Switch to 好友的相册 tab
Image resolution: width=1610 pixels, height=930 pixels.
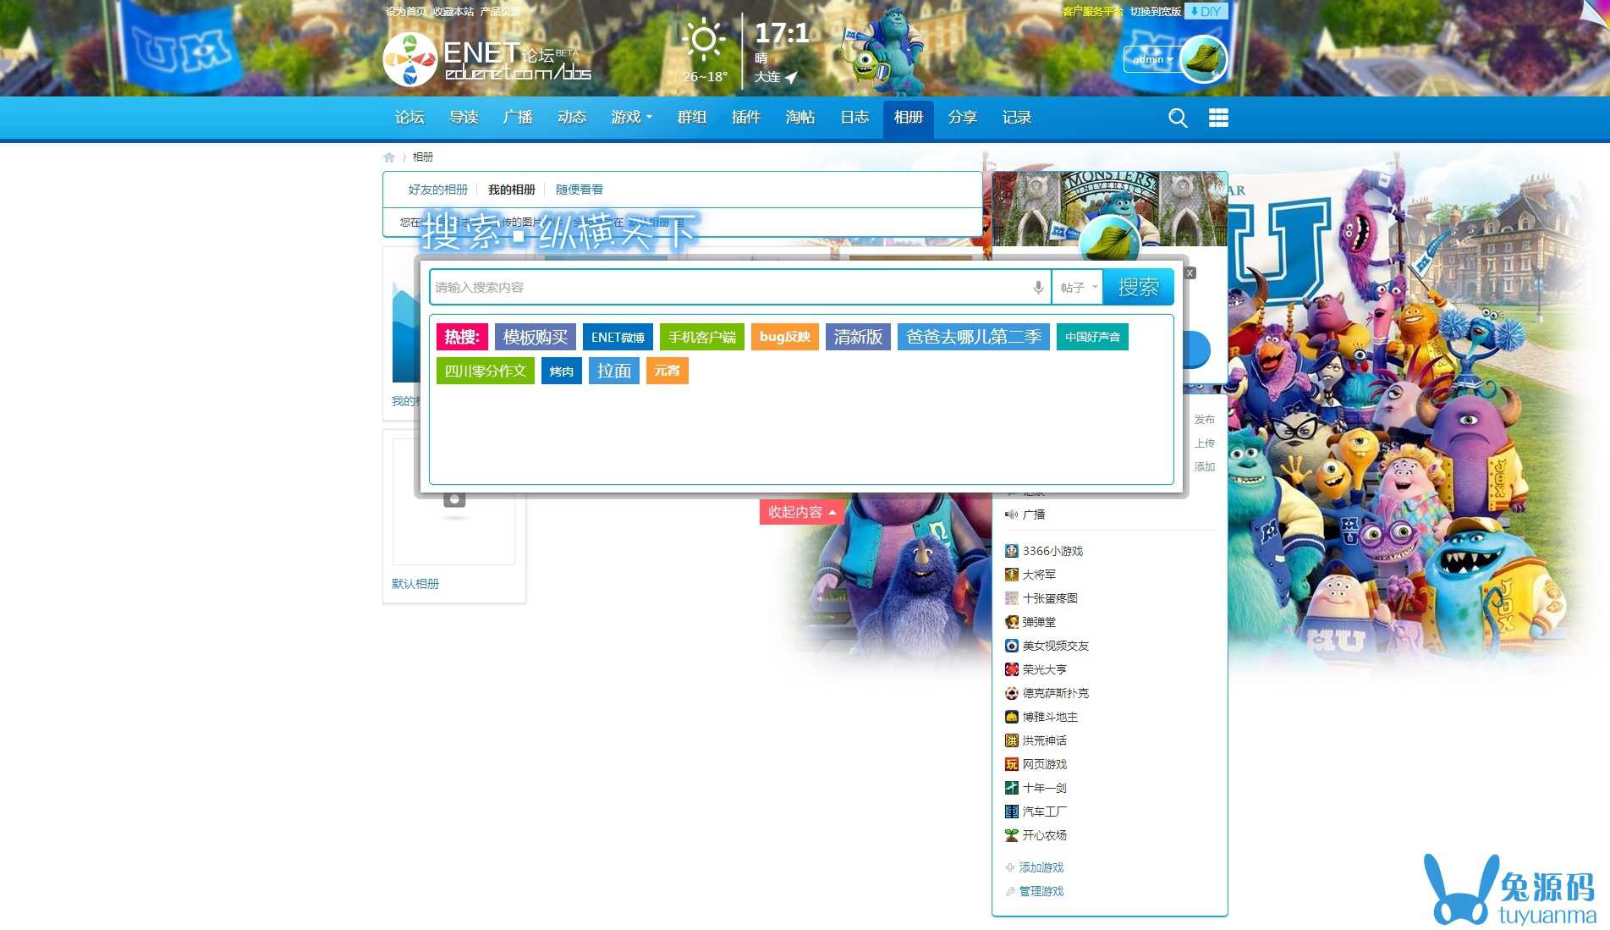(x=438, y=190)
